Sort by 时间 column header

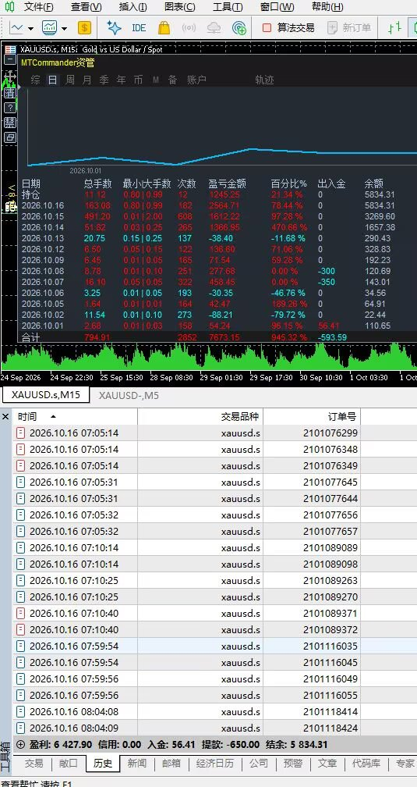click(x=75, y=417)
